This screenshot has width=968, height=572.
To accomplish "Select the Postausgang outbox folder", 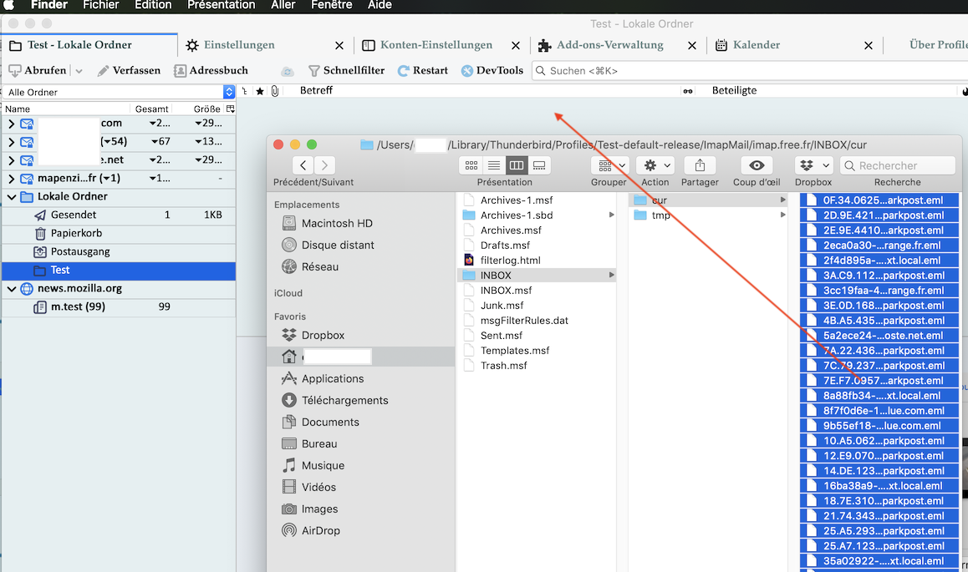I will 119,251.
